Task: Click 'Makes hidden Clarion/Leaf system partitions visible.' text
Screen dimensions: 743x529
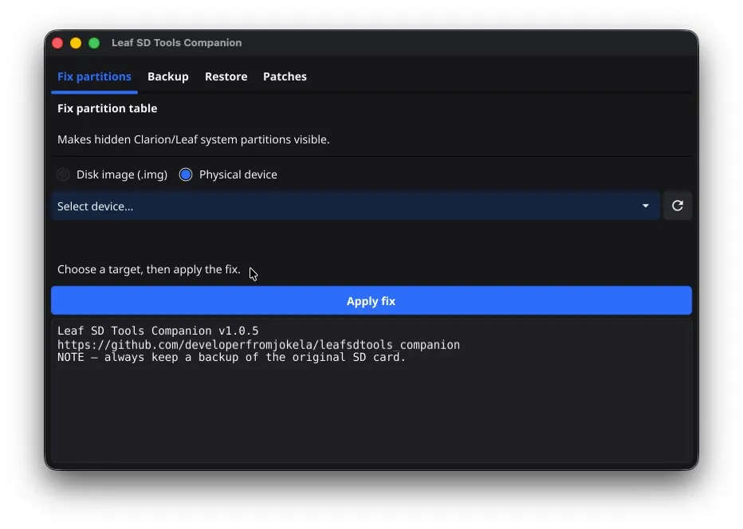Action: 194,139
